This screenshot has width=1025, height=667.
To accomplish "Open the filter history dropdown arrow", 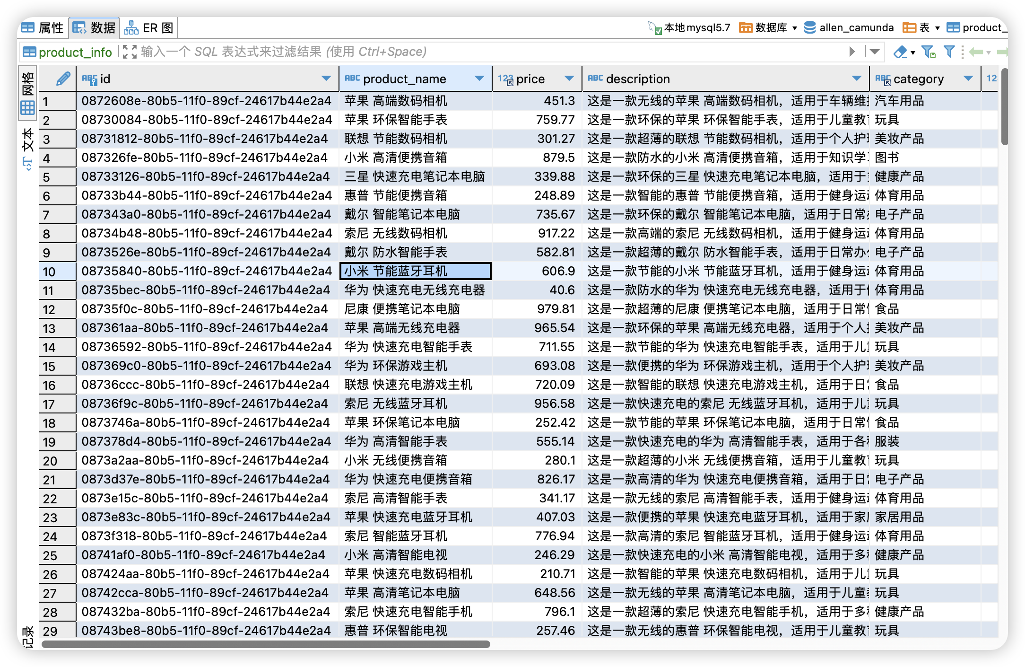I will (x=875, y=52).
